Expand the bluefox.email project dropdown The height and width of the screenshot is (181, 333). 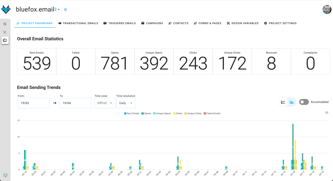pyautogui.click(x=59, y=10)
